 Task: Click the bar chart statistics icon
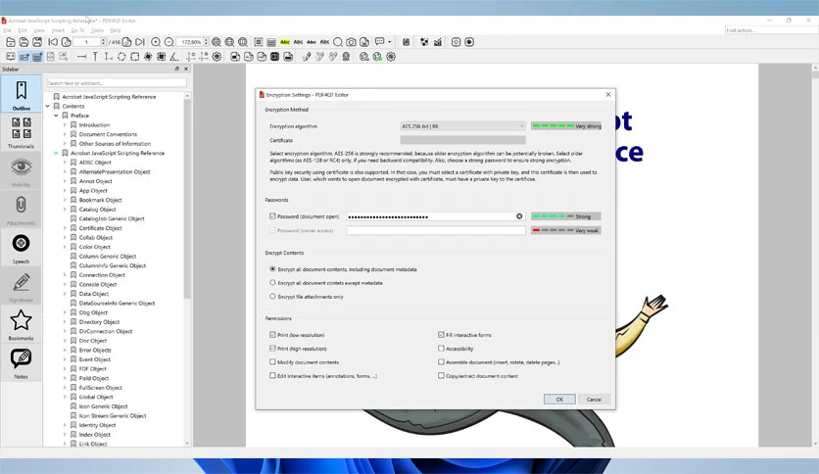(x=438, y=42)
